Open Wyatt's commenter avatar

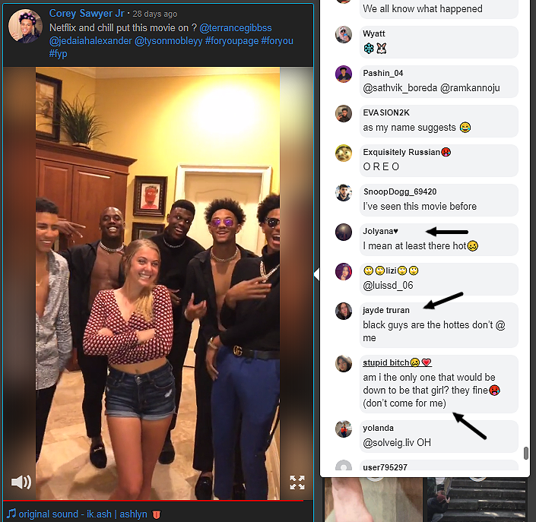(x=344, y=34)
